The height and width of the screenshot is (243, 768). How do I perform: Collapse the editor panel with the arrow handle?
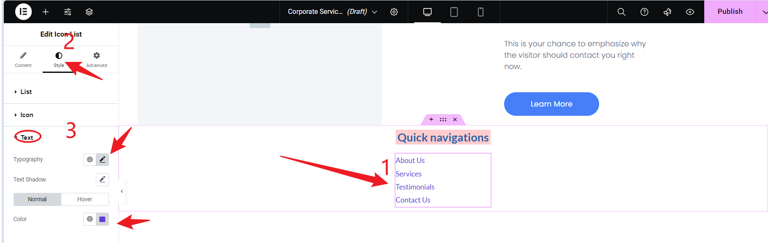tap(122, 191)
